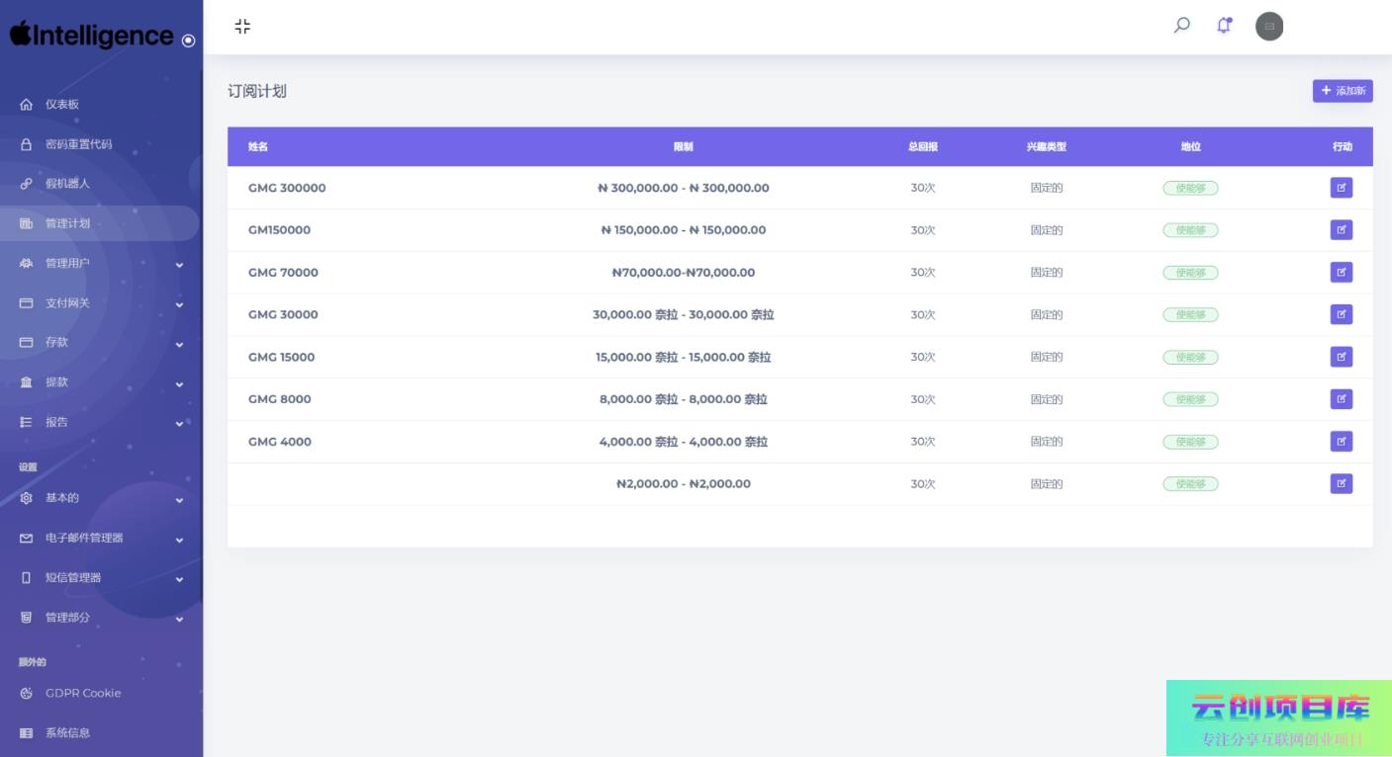
Task: Expand the 报告 sidebar menu
Action: pyautogui.click(x=99, y=422)
